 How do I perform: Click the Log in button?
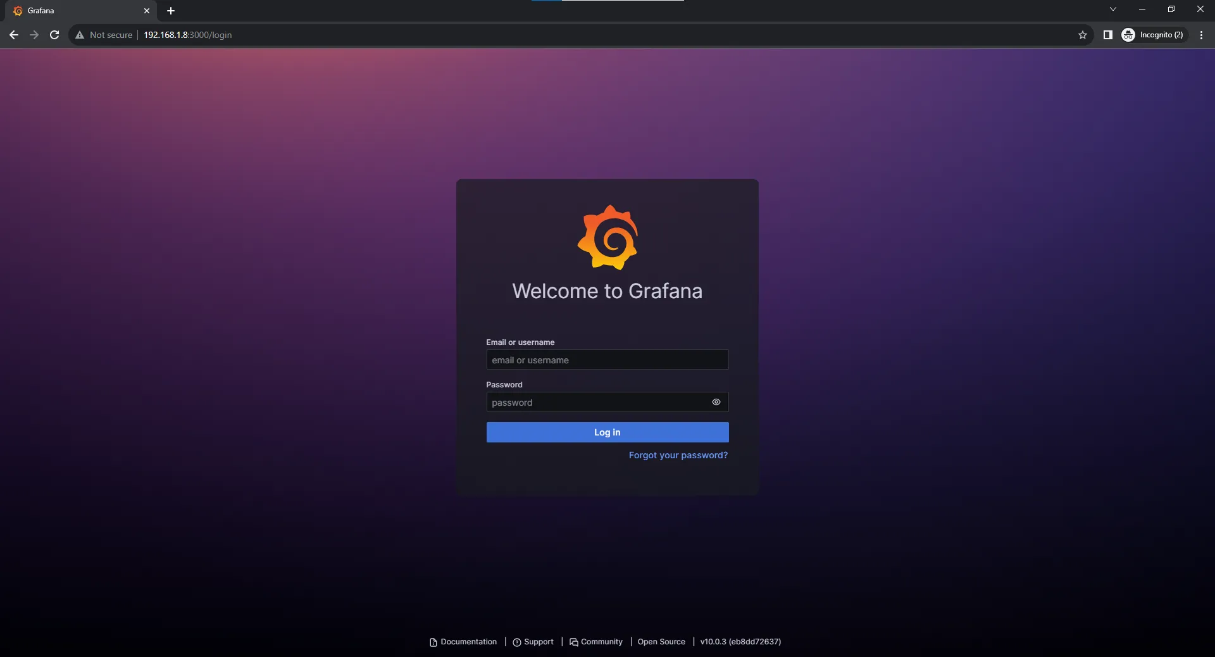coord(607,432)
